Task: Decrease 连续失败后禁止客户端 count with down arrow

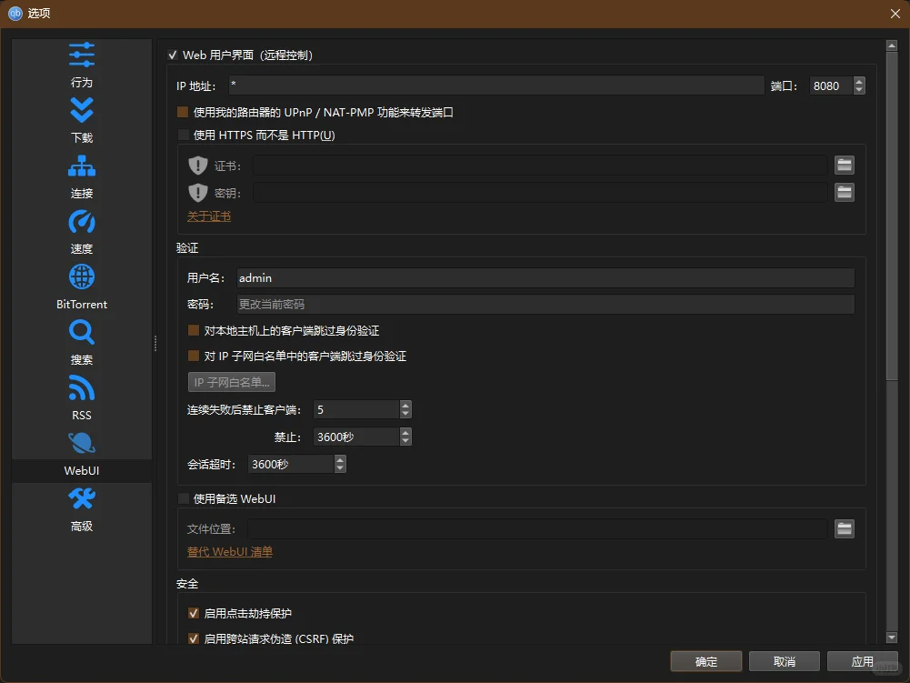Action: (x=405, y=414)
